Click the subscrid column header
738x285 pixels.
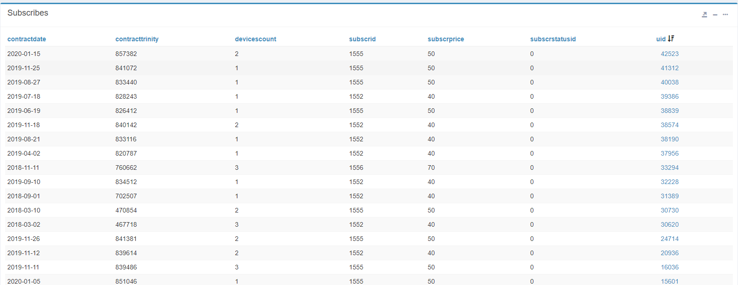(x=362, y=39)
